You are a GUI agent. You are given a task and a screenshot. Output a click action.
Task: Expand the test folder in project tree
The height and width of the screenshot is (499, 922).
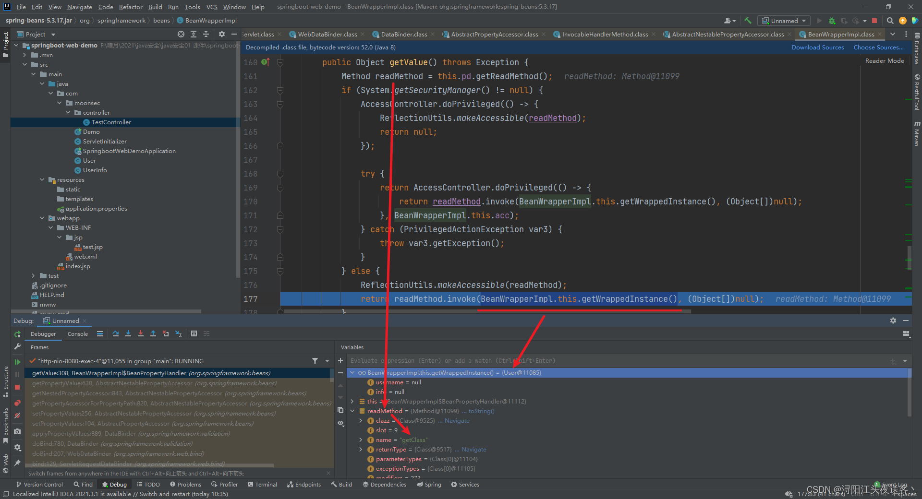tap(33, 276)
